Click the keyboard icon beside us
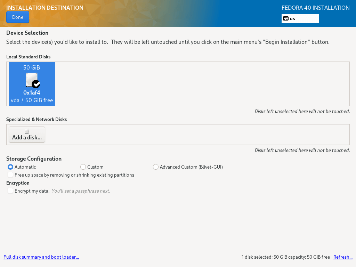This screenshot has height=267, width=356. [x=286, y=19]
